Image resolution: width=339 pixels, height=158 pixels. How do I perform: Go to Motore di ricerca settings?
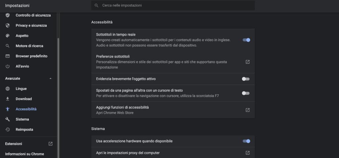click(x=29, y=46)
